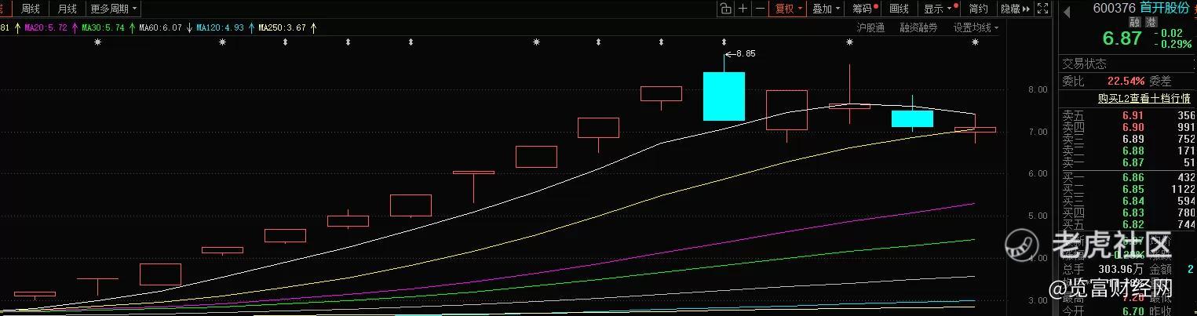Click the 港 tag under stock name
Screen dimensions: 1197x316
pos(1151,23)
